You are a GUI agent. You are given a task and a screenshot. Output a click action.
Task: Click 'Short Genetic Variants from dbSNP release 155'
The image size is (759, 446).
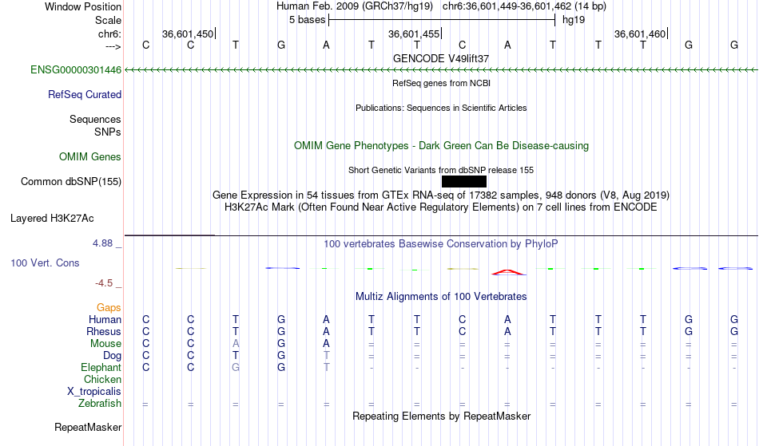tap(441, 170)
